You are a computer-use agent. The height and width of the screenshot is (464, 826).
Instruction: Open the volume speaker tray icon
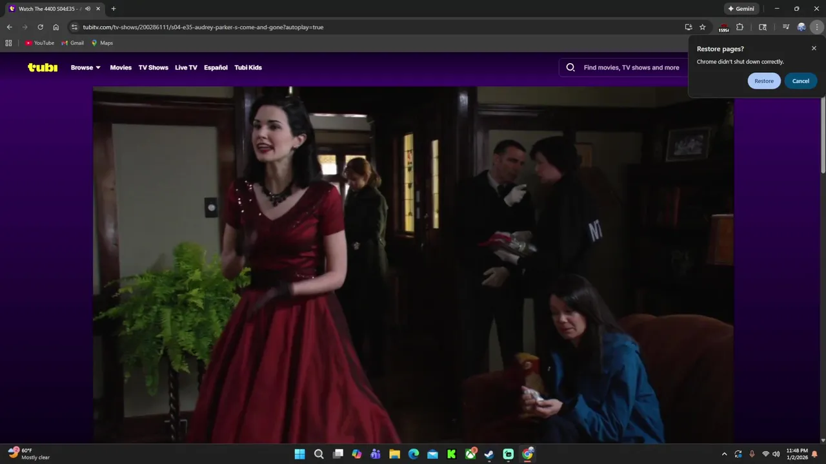pyautogui.click(x=776, y=454)
